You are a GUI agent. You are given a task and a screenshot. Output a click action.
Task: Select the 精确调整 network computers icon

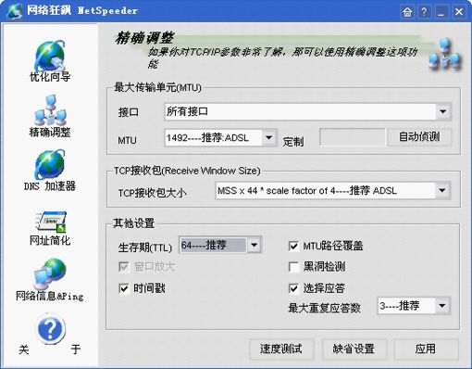(x=50, y=110)
